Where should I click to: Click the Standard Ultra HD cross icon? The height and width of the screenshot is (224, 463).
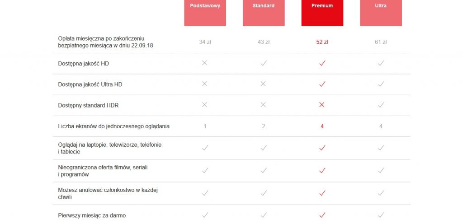[264, 84]
